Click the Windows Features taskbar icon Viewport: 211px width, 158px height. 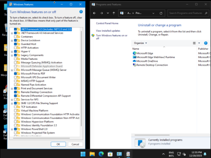(128, 154)
